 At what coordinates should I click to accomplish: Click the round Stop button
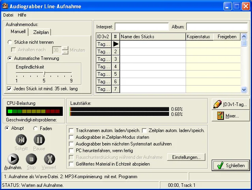coord(31,159)
